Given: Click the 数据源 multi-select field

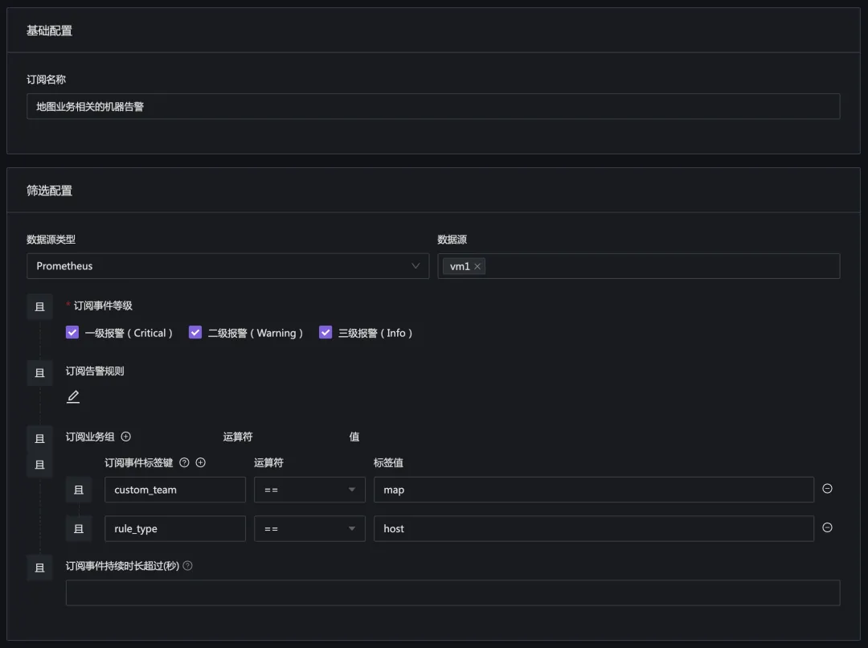Looking at the screenshot, I should [x=659, y=266].
